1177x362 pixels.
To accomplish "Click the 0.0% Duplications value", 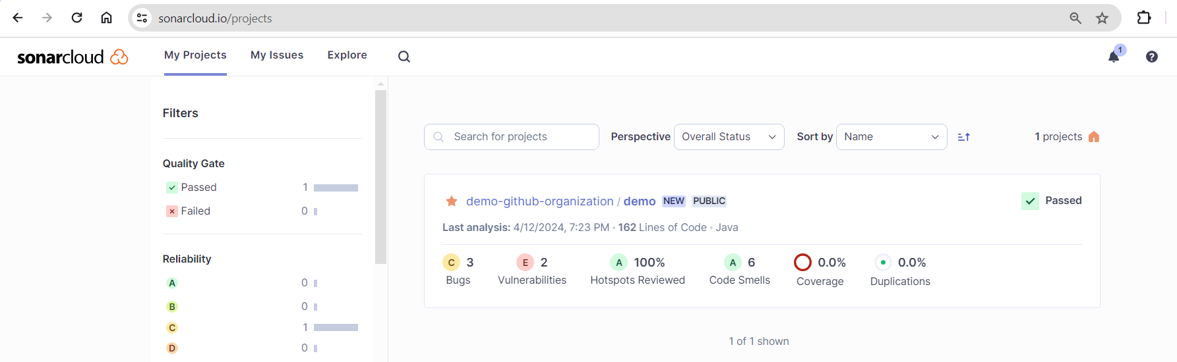I will point(912,263).
